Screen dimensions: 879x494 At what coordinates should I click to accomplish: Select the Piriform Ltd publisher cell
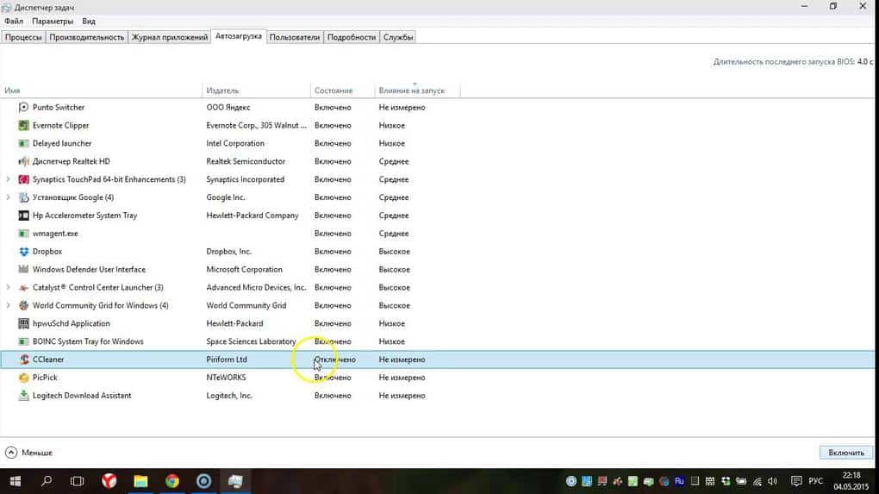[227, 360]
